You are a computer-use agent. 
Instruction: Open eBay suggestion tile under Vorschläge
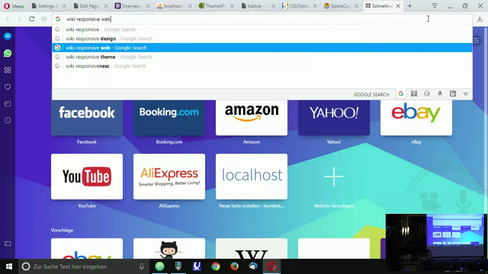click(x=87, y=249)
